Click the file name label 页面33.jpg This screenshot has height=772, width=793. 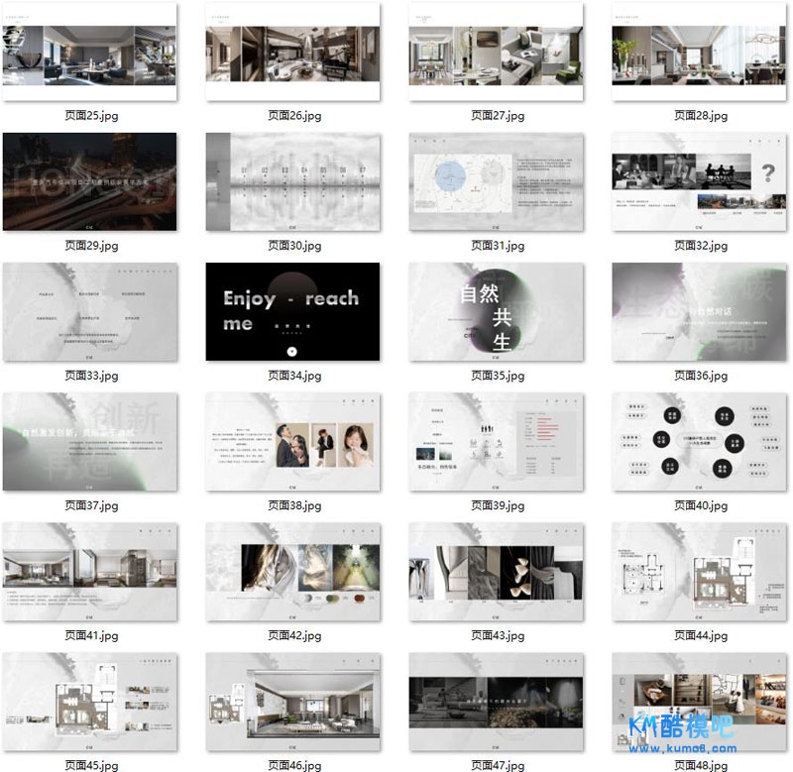90,376
